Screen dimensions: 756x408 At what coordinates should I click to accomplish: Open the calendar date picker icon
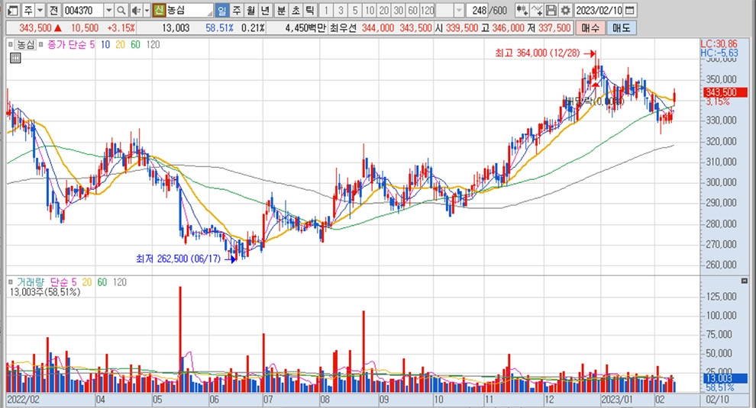[x=629, y=11]
